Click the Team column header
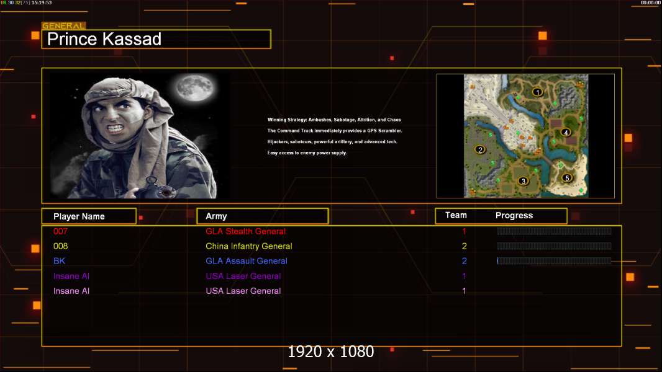662x372 pixels. pyautogui.click(x=456, y=216)
